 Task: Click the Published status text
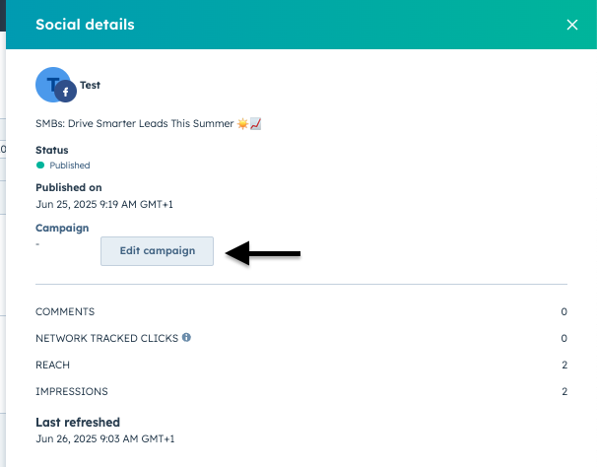pos(70,166)
